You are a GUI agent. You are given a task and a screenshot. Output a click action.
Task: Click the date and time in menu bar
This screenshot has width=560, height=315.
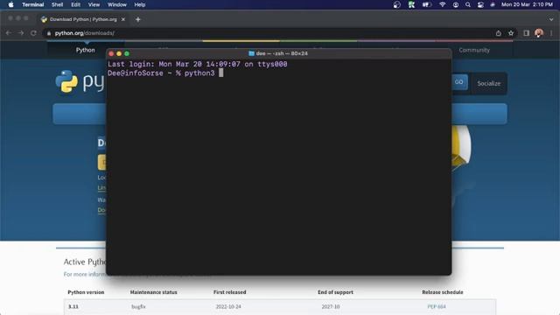[x=527, y=4]
